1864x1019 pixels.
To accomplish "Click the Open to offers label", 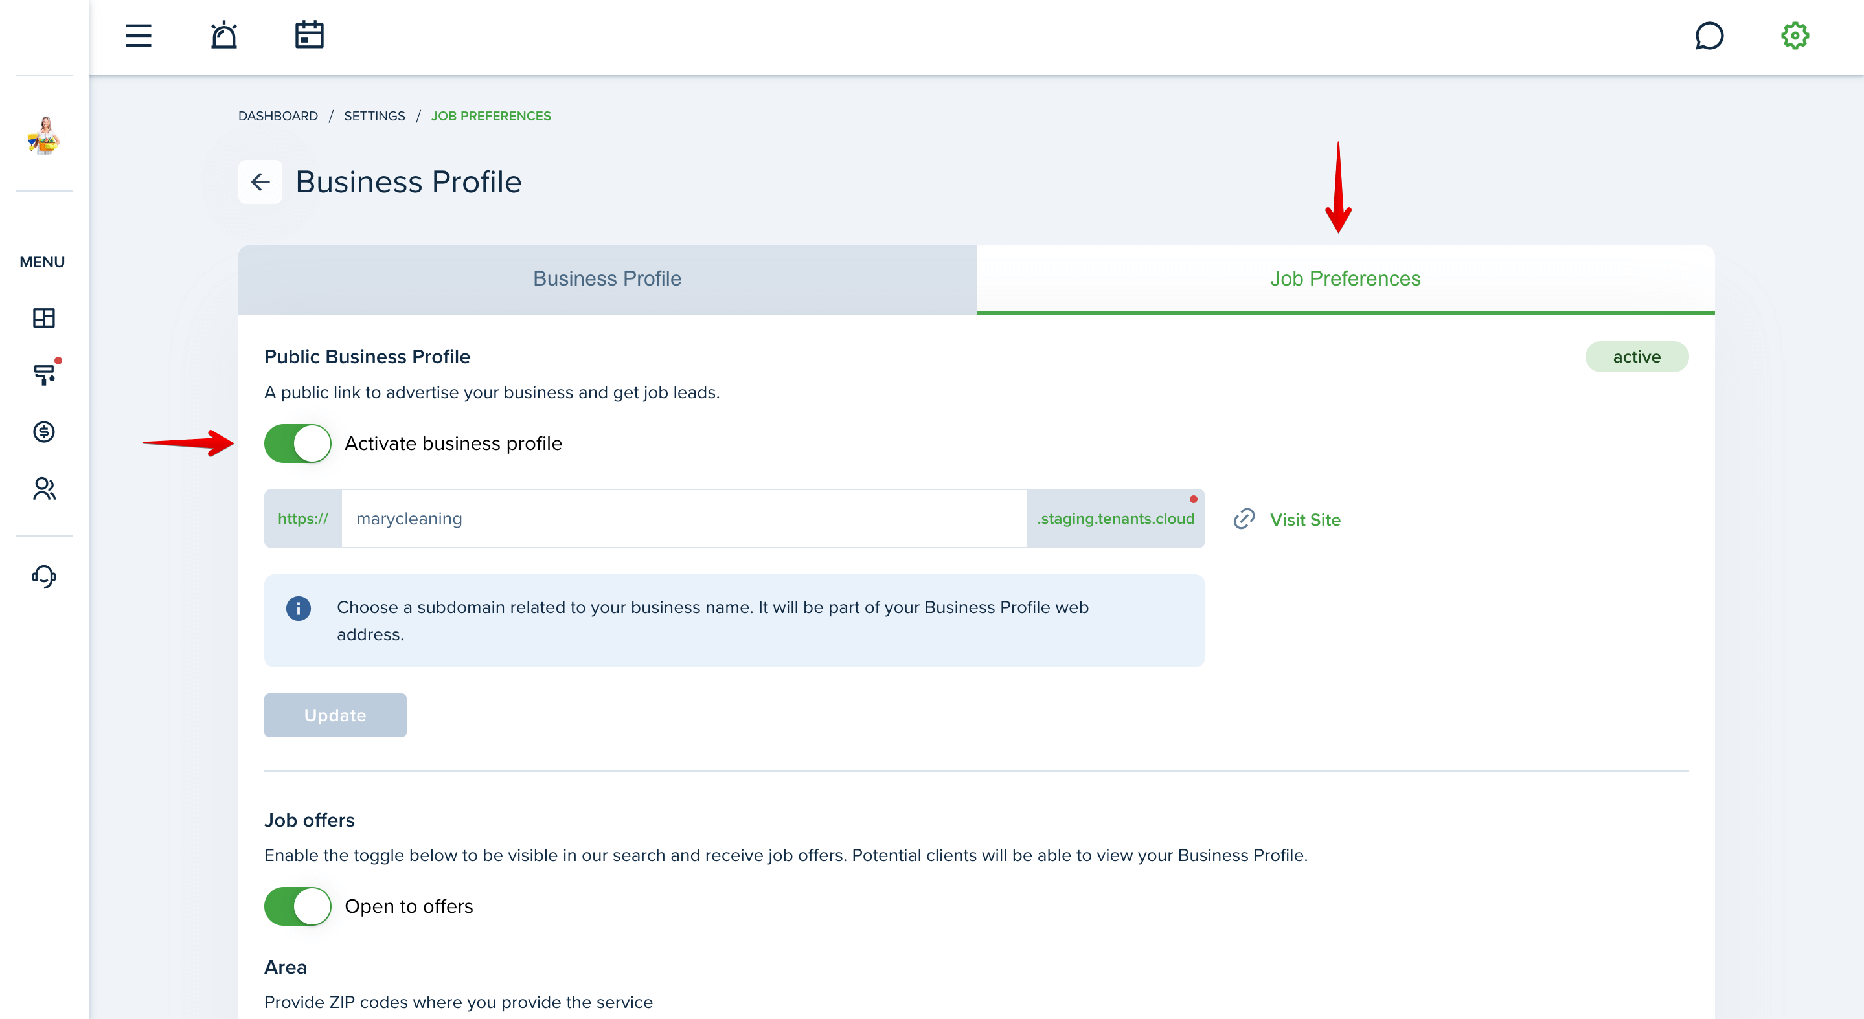I will [x=409, y=906].
